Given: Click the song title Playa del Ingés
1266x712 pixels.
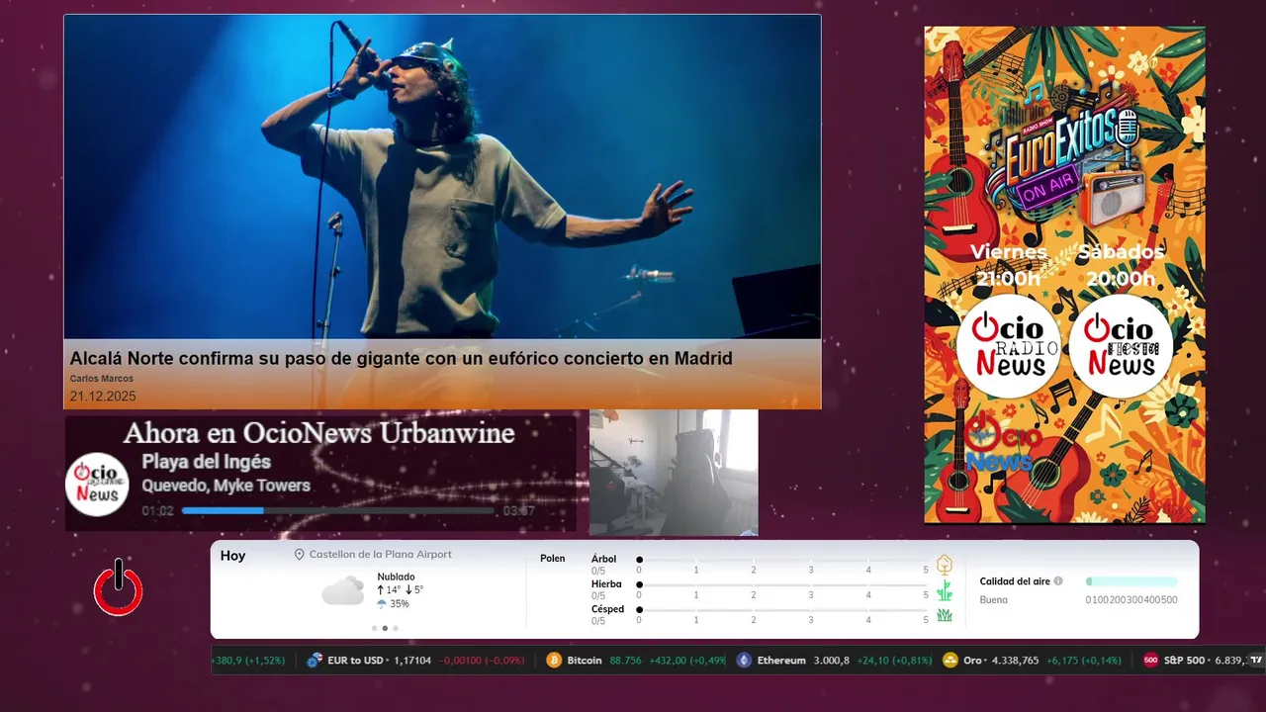Looking at the screenshot, I should click(x=206, y=462).
